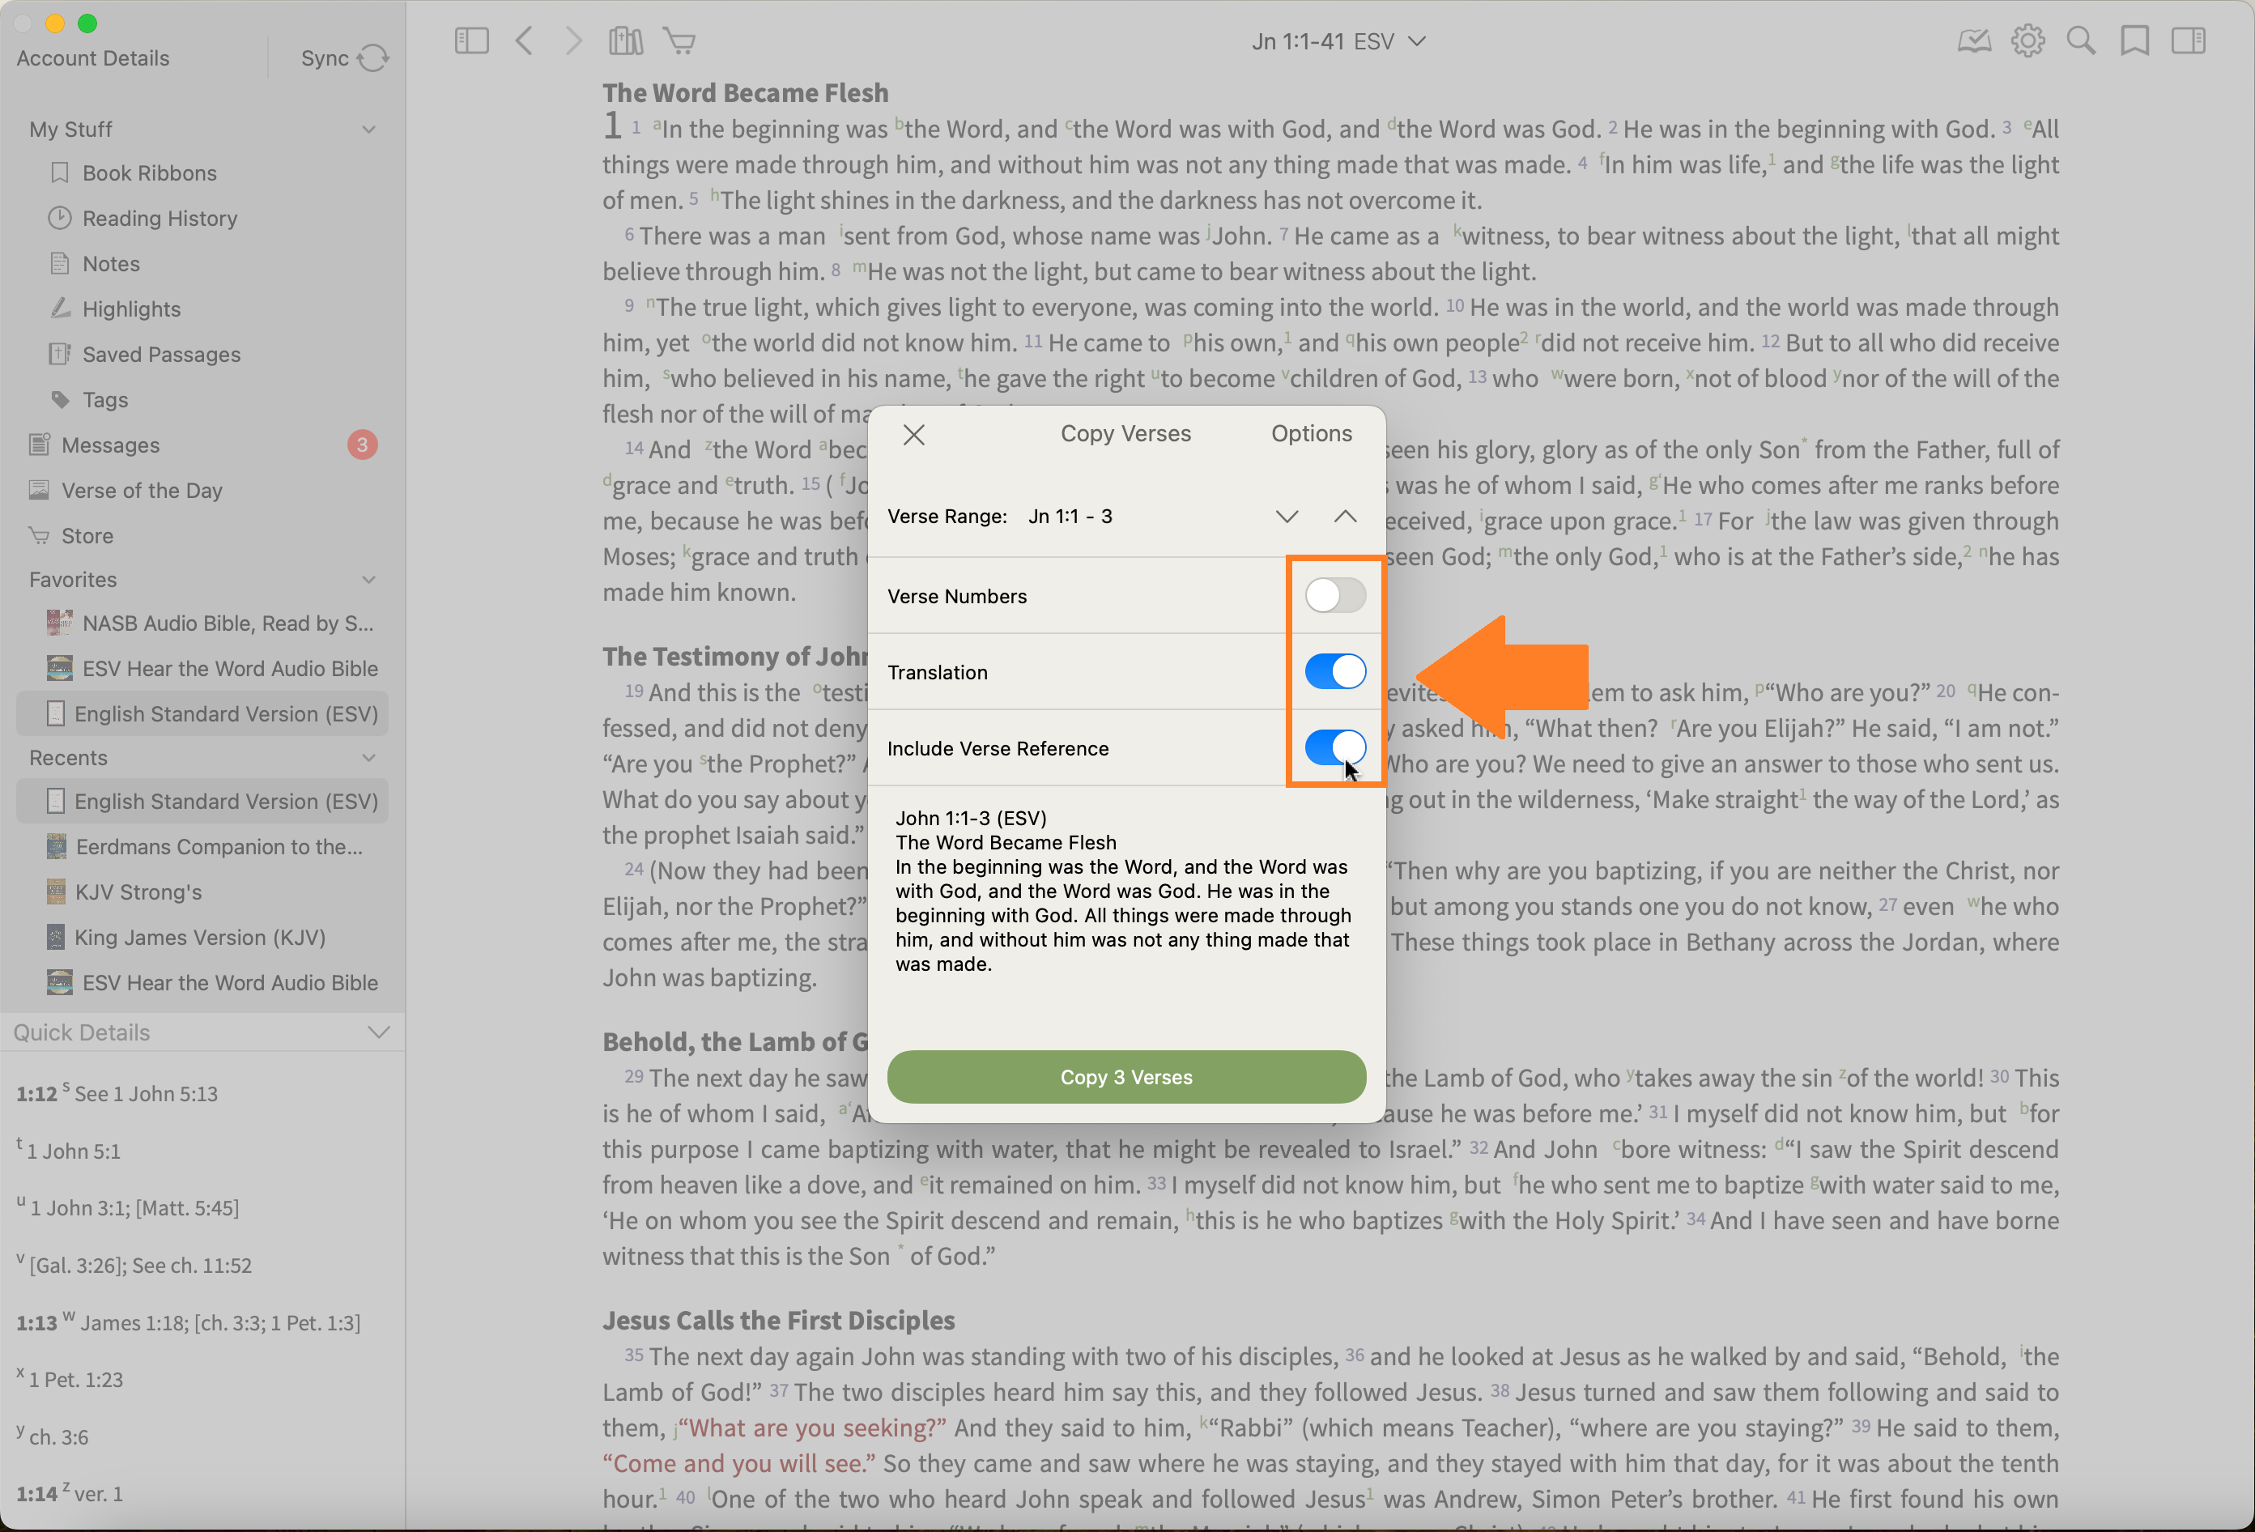Disable Include Verse Reference toggle
The width and height of the screenshot is (2255, 1532).
click(1335, 748)
